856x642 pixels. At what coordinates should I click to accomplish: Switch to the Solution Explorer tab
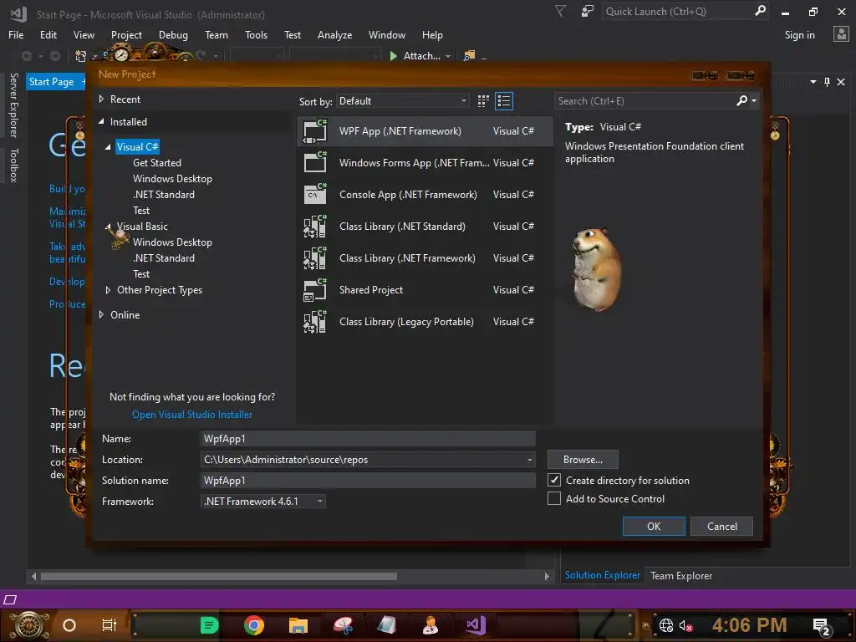click(x=602, y=575)
